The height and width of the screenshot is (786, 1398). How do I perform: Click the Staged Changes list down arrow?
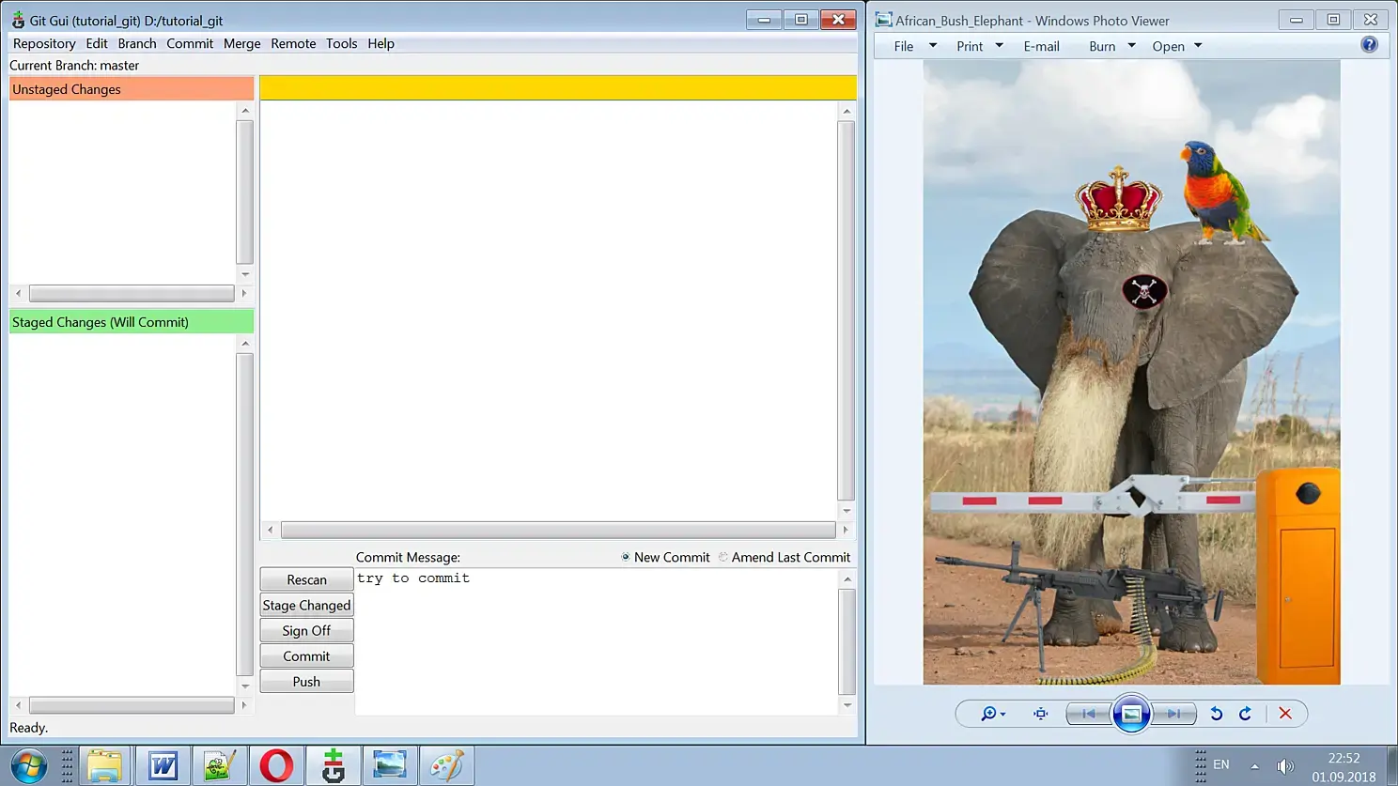[245, 686]
